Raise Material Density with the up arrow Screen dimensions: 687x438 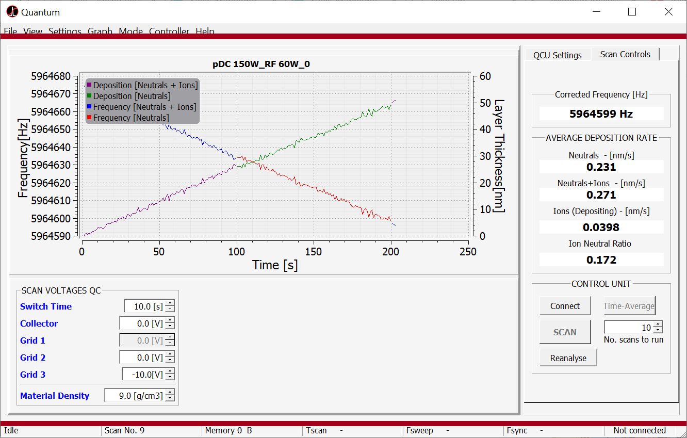pos(170,393)
